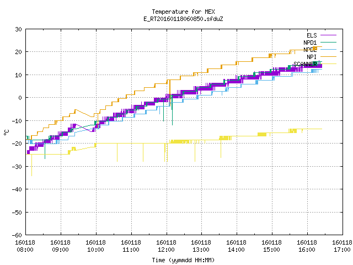
Task: Click the y-axis label -40
Action: (x=17, y=189)
